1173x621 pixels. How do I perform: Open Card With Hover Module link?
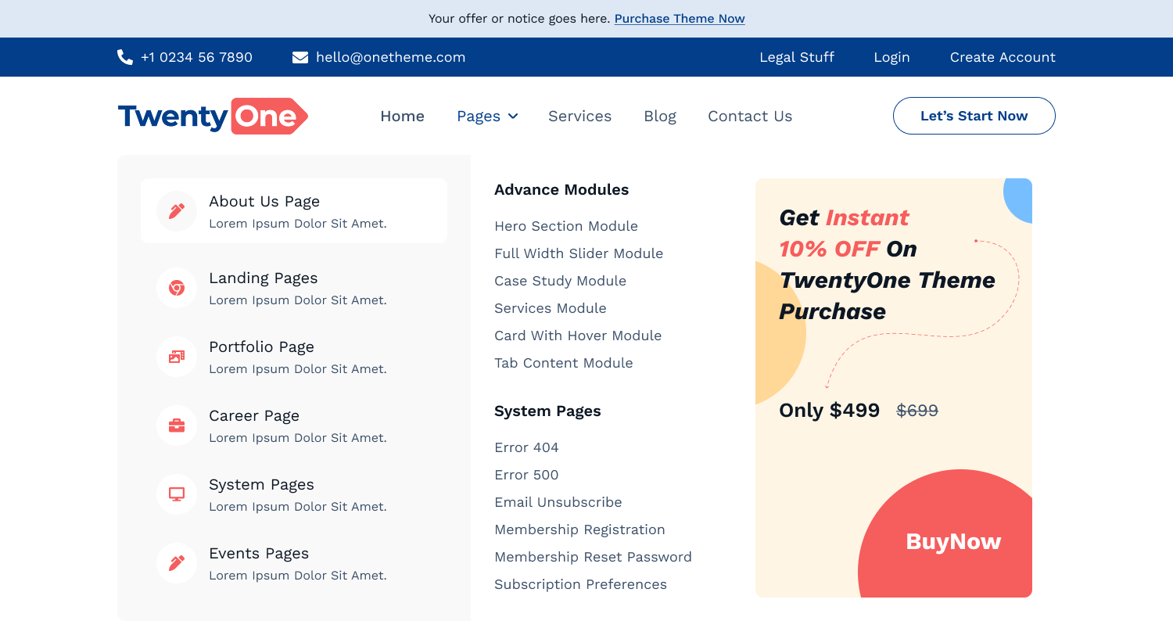pyautogui.click(x=578, y=336)
